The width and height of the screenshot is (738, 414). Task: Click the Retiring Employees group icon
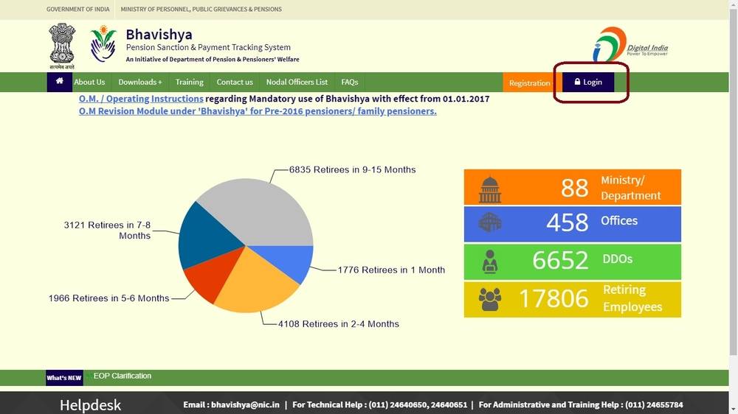point(489,298)
